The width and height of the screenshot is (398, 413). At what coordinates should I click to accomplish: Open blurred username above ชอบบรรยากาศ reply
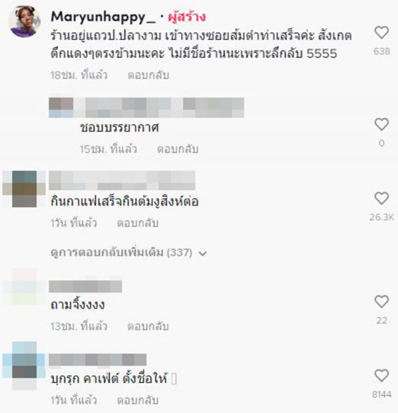[x=147, y=107]
